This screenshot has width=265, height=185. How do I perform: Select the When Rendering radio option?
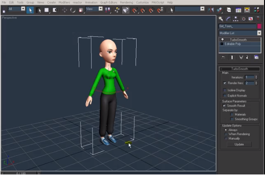tap(226, 134)
